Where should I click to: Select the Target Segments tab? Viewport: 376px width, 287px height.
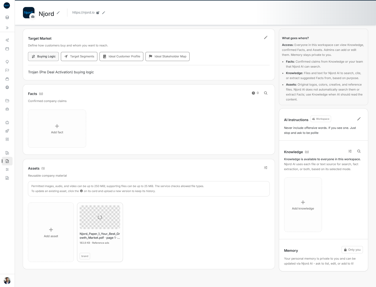79,56
